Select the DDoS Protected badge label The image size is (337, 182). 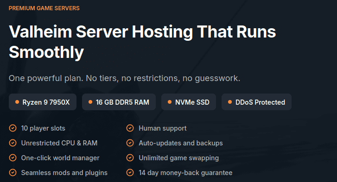pyautogui.click(x=260, y=102)
